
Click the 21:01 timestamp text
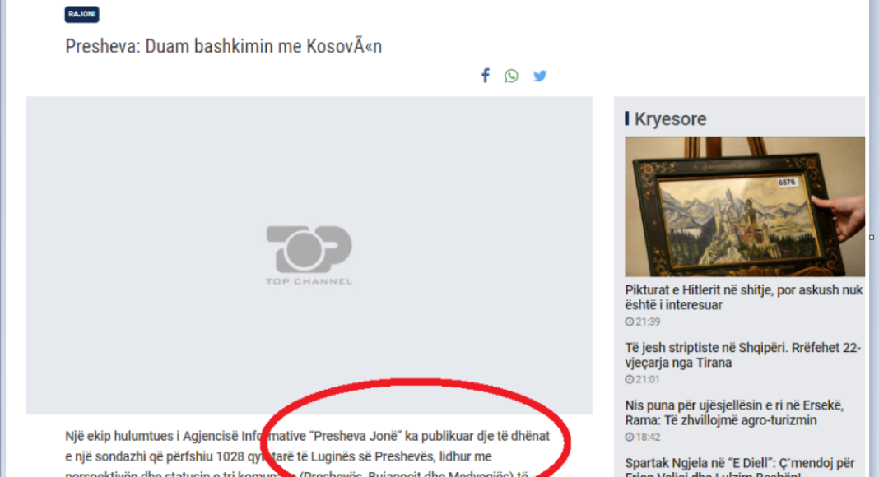tap(648, 379)
